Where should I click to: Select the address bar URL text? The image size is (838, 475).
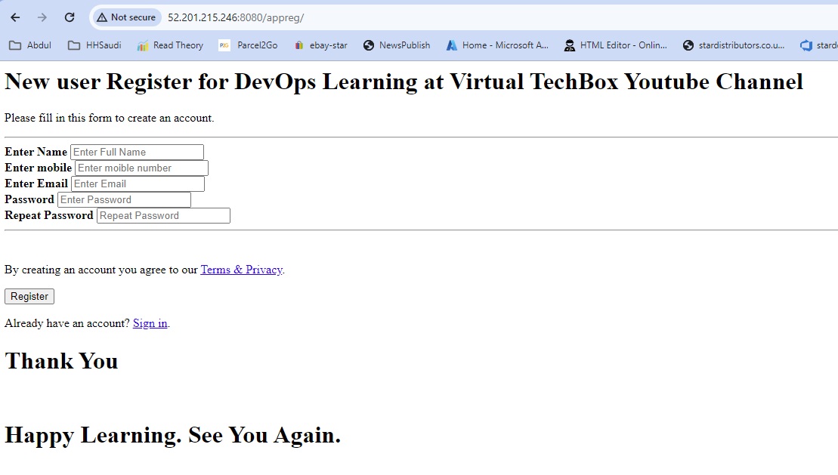[x=236, y=17]
